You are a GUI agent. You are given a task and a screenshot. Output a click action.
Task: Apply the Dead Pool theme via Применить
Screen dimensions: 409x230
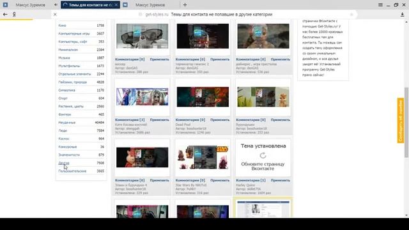(x=220, y=120)
